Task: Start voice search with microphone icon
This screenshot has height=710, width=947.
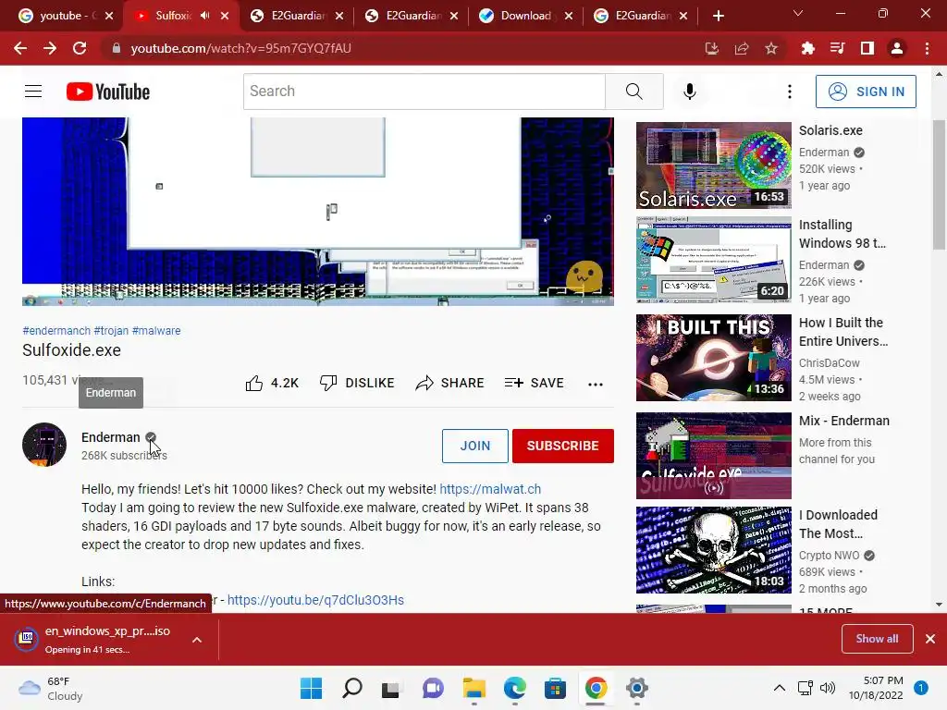Action: [x=690, y=92]
